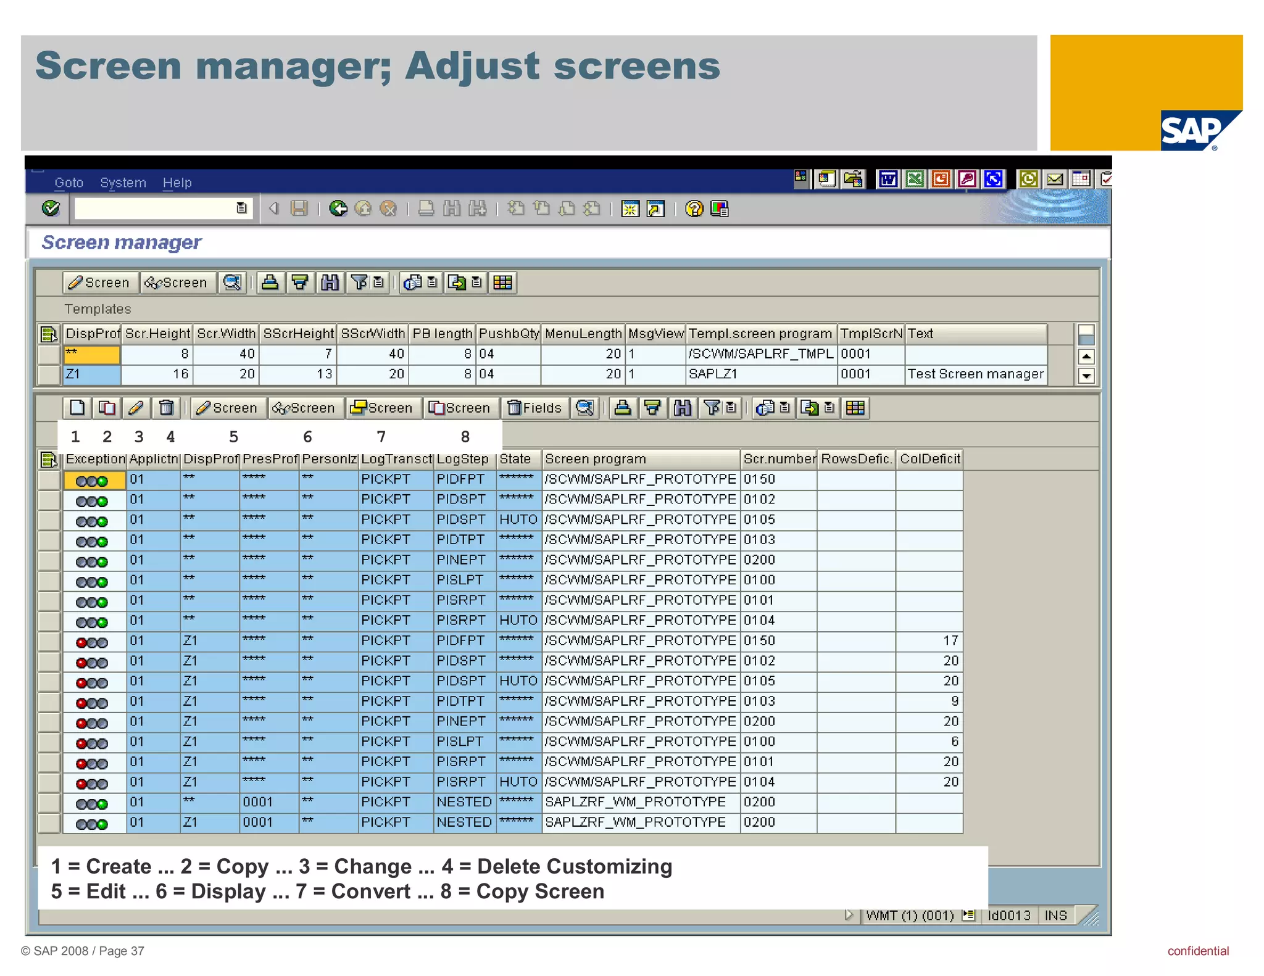Click the green checkmark Enter icon
1264x976 pixels.
[x=51, y=209]
